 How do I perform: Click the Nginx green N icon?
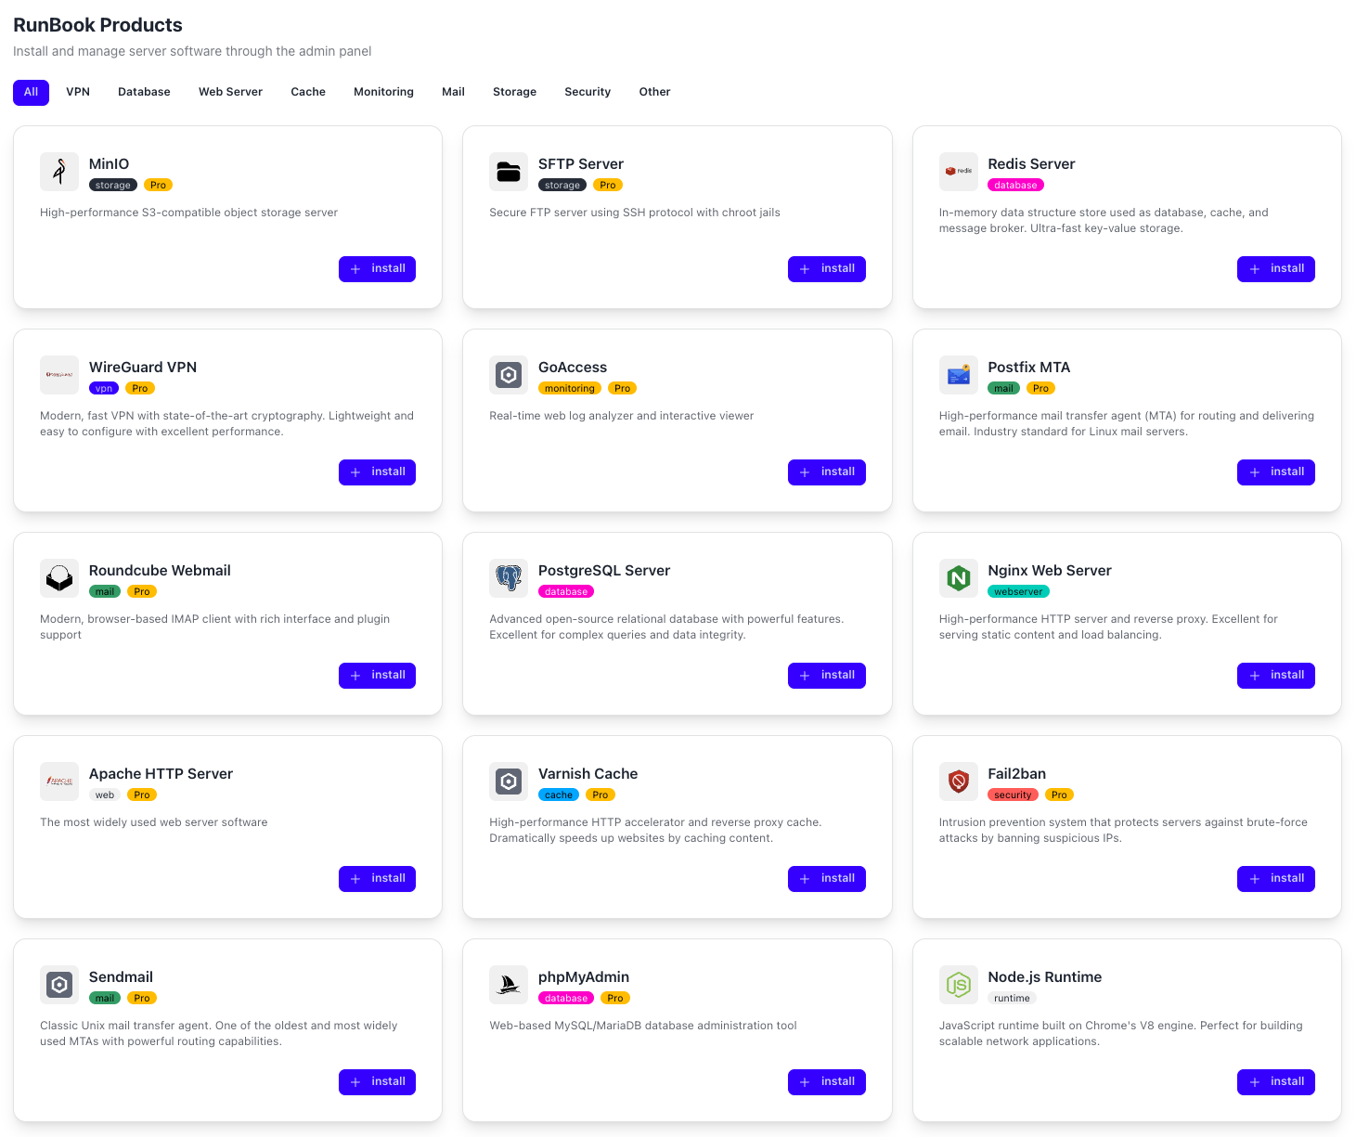coord(959,578)
